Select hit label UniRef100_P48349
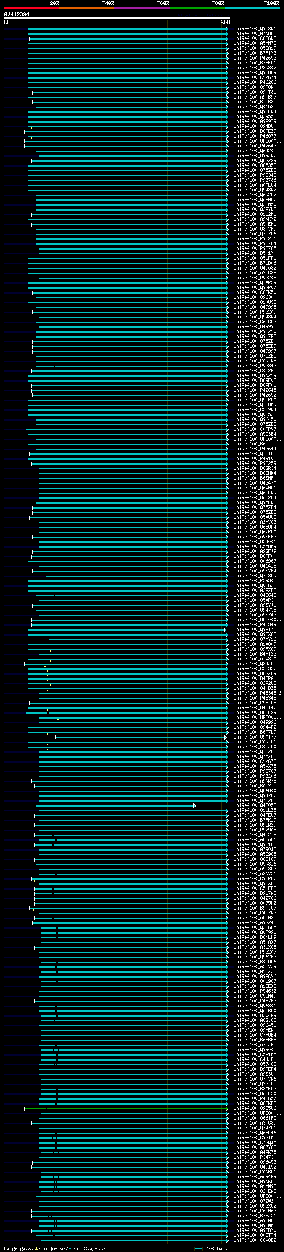The width and height of the screenshot is (284, 1252). 255,624
